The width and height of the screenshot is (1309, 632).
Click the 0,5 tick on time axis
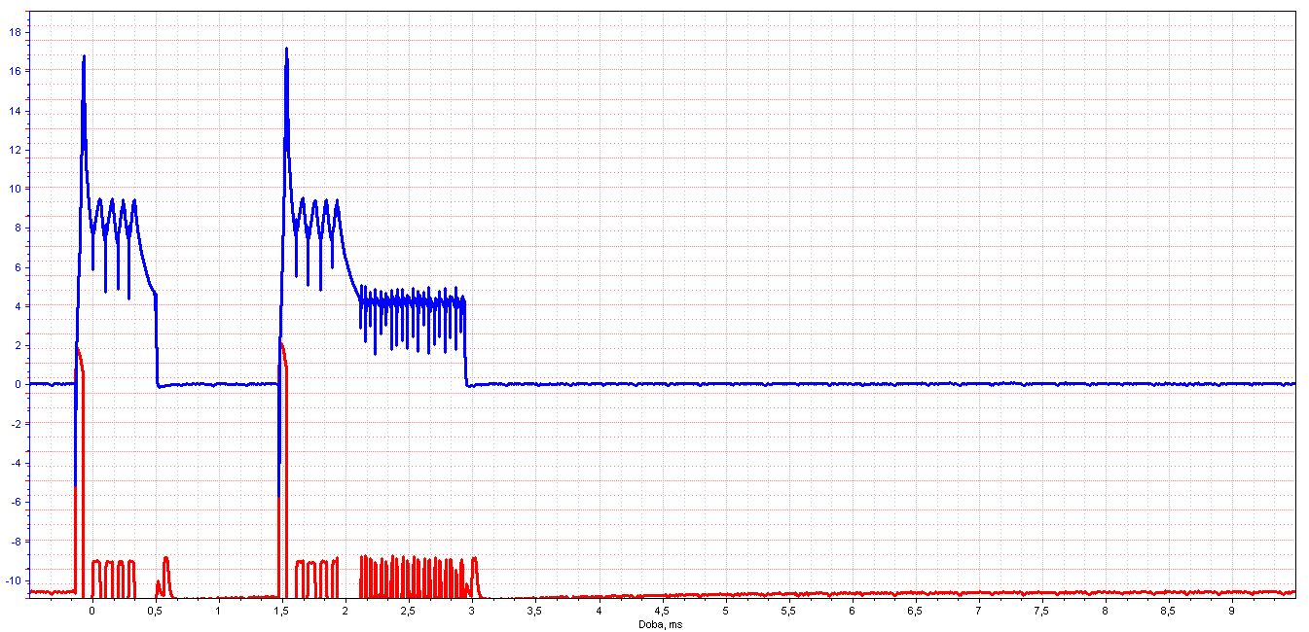155,611
